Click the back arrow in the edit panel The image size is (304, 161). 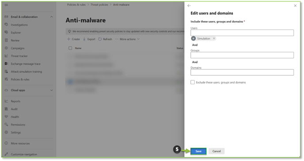[x=189, y=6]
